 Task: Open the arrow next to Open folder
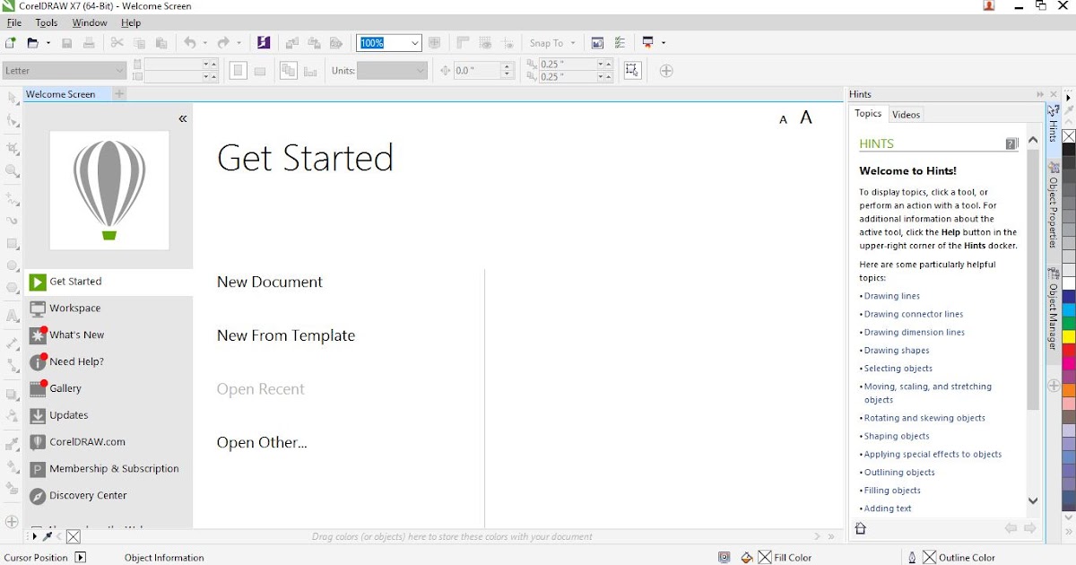pyautogui.click(x=47, y=42)
